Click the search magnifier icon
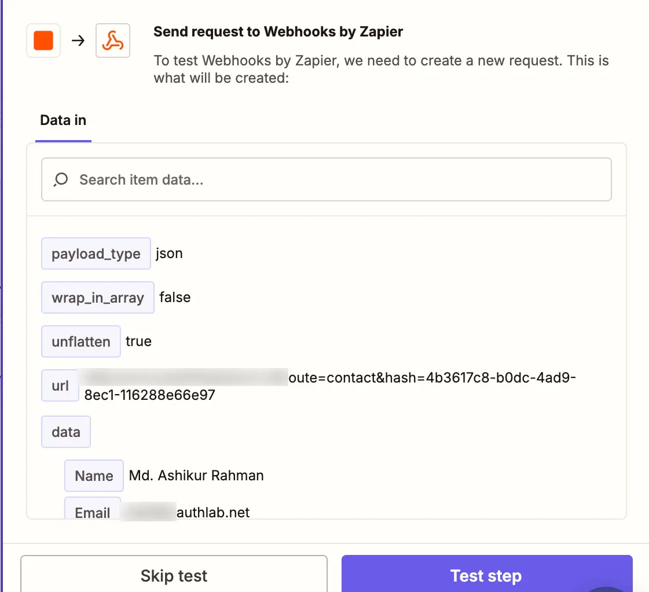The width and height of the screenshot is (649, 592). tap(61, 179)
